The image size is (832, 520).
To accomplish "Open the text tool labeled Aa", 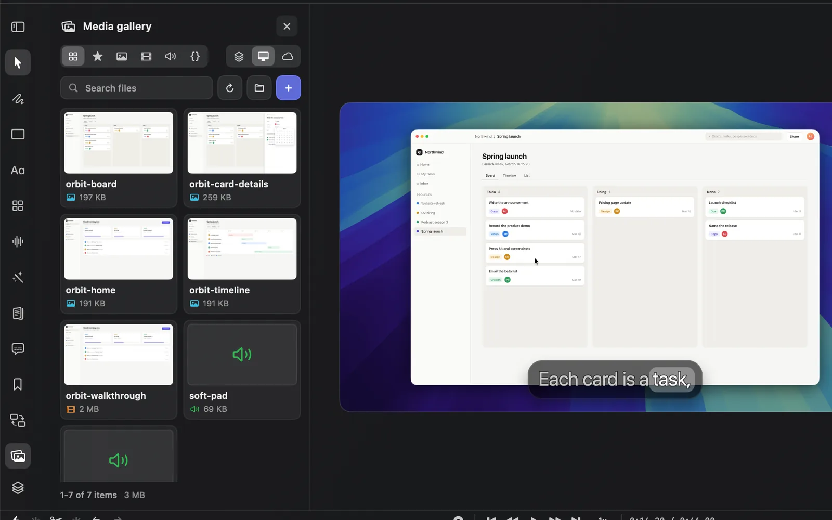I will [x=18, y=170].
